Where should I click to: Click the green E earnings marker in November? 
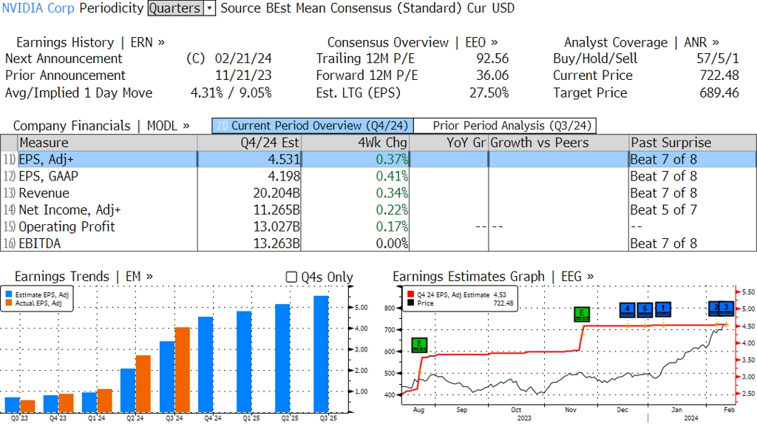(x=582, y=314)
